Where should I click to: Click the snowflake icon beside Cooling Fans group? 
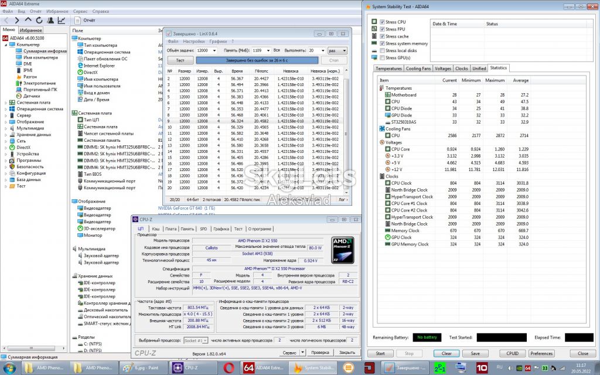point(381,129)
